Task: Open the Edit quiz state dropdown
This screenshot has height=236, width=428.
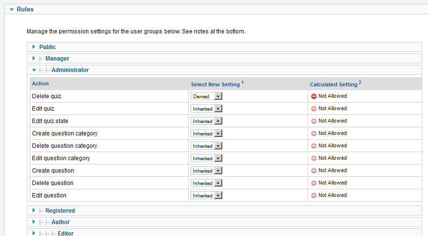Action: click(x=206, y=121)
